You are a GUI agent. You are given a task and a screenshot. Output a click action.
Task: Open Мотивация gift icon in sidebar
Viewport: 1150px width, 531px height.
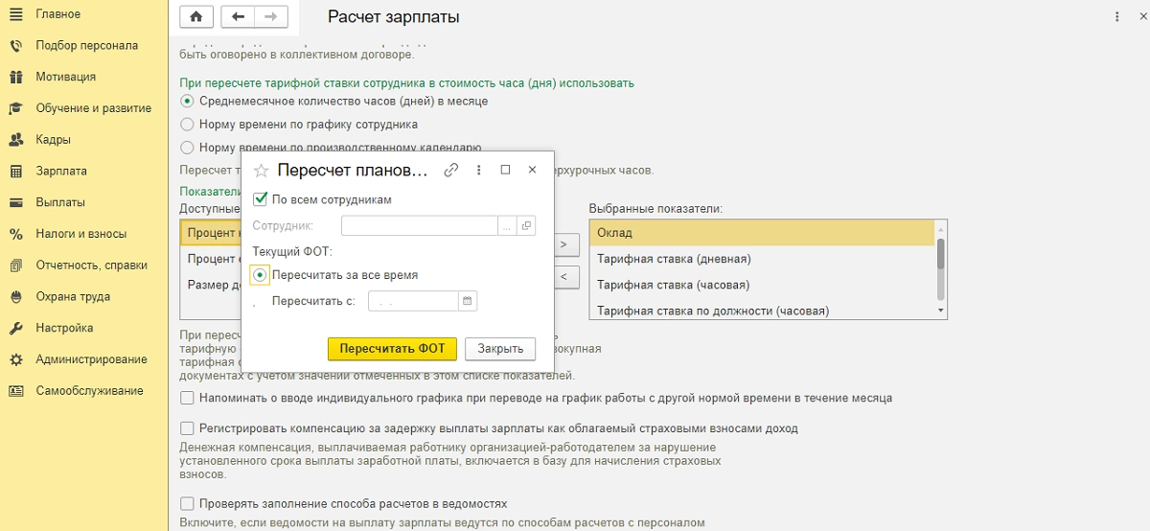click(15, 77)
